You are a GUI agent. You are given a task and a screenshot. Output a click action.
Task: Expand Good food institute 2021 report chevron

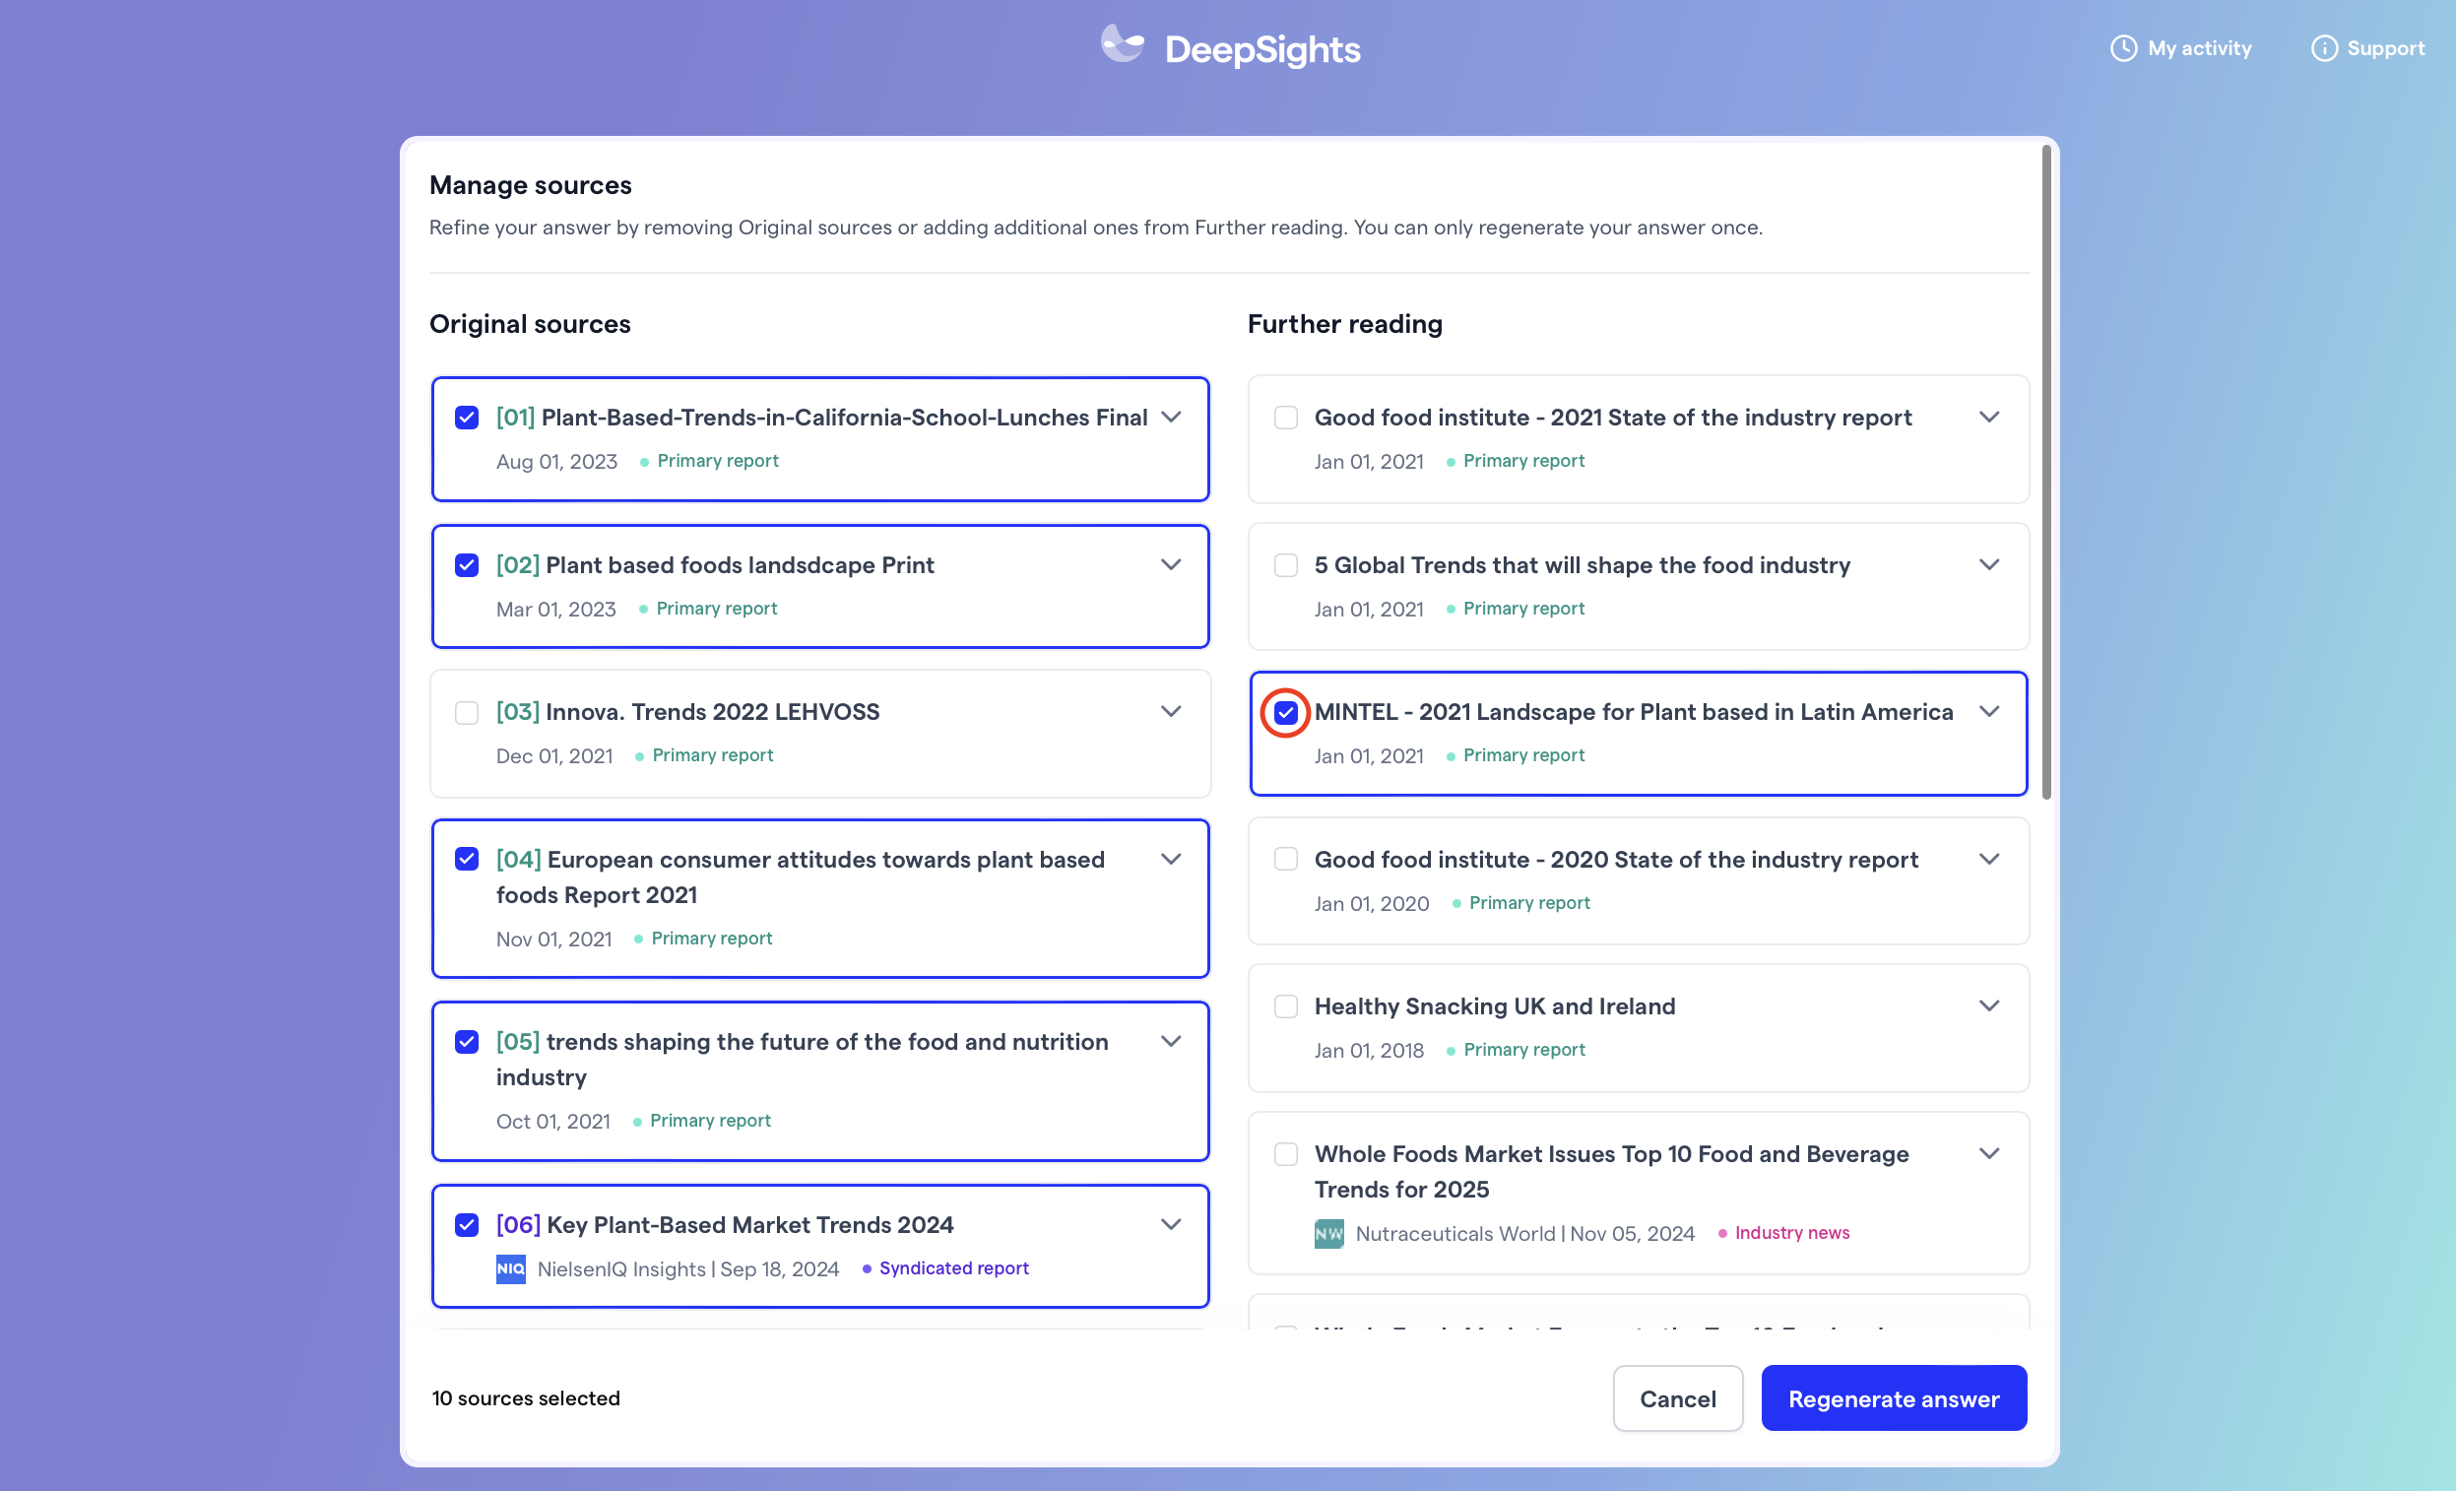coord(1989,417)
